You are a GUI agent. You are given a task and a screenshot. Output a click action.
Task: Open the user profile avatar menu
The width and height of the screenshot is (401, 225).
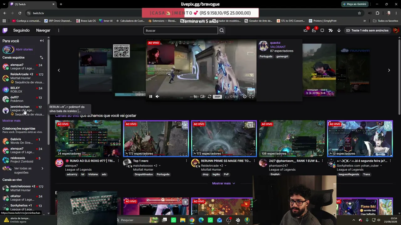click(x=396, y=30)
